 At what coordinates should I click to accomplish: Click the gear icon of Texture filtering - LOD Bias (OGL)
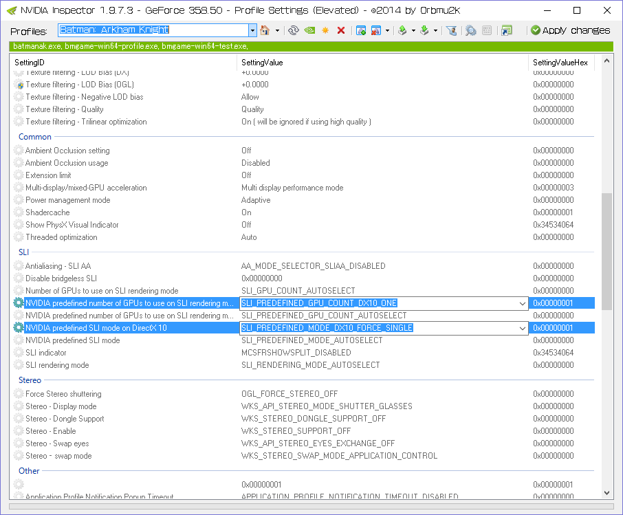pyautogui.click(x=19, y=85)
